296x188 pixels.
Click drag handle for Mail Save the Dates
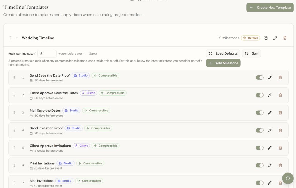click(x=14, y=113)
